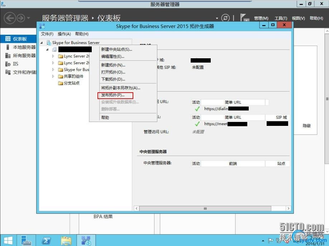329x246 pixels.
Task: Select File and Storage Services icon
Action: click(x=8, y=72)
